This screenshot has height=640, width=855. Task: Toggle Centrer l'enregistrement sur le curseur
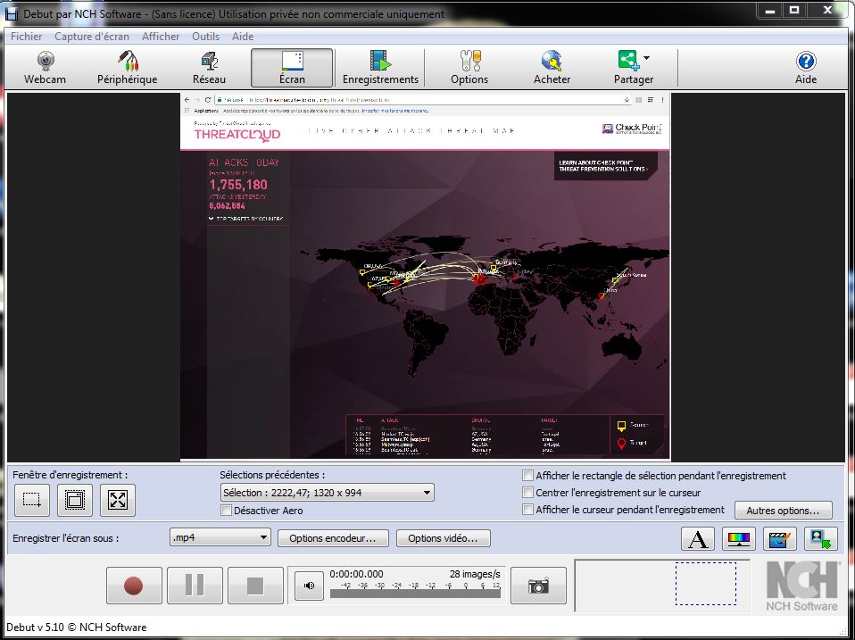point(528,493)
